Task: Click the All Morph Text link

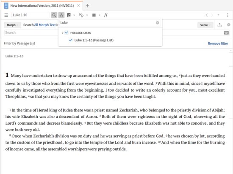Action: coord(45,25)
